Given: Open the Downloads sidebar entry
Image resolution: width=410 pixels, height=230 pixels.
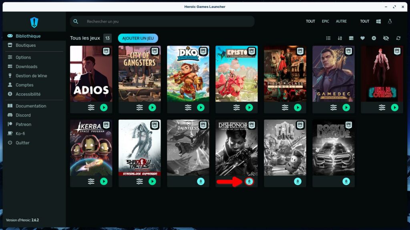Looking at the screenshot, I should [26, 67].
